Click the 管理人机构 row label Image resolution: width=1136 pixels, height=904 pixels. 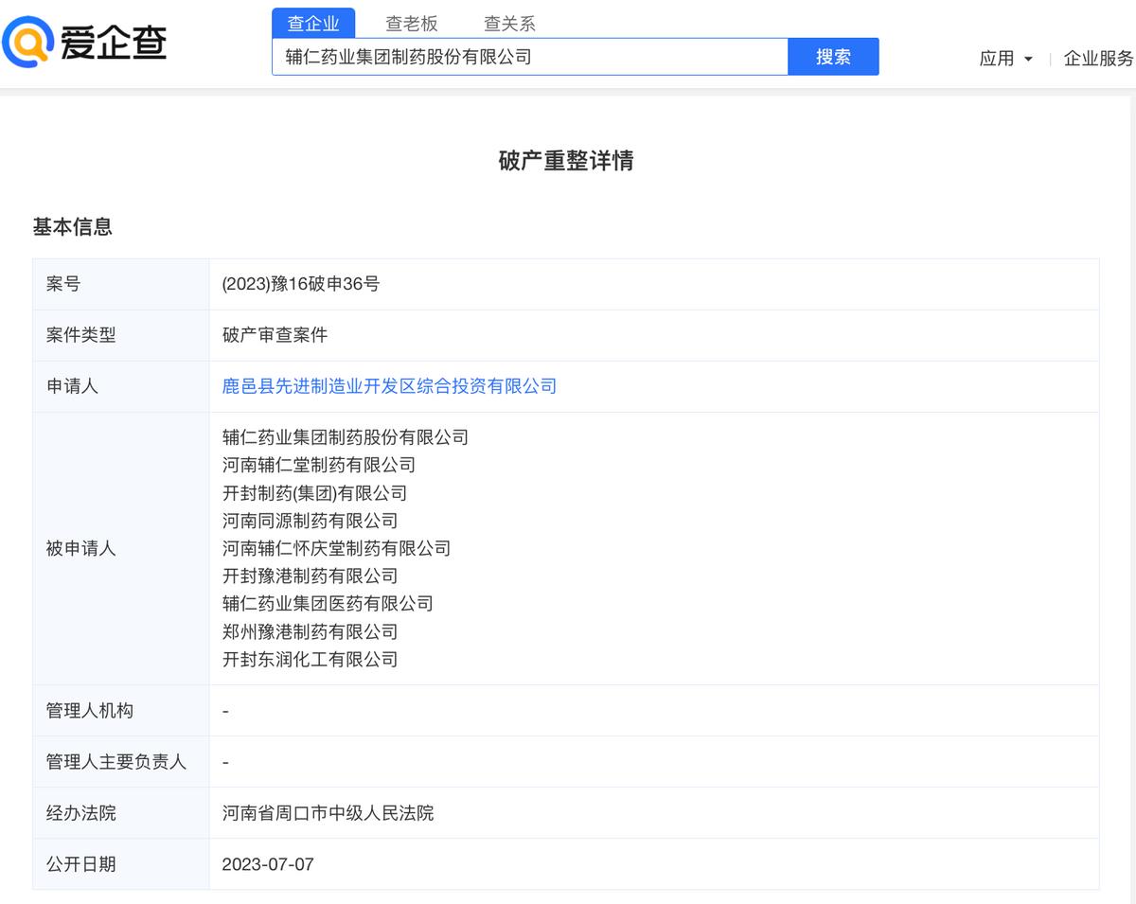(90, 711)
